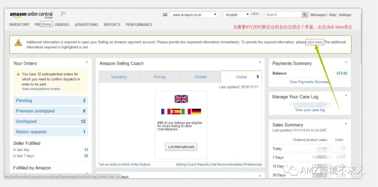
Task: Click the United Kingdom flag in Selling Coach
Action: pos(181,99)
